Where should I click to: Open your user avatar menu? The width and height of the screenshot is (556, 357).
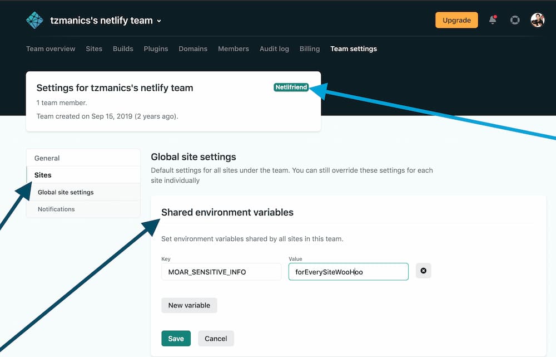coord(537,20)
